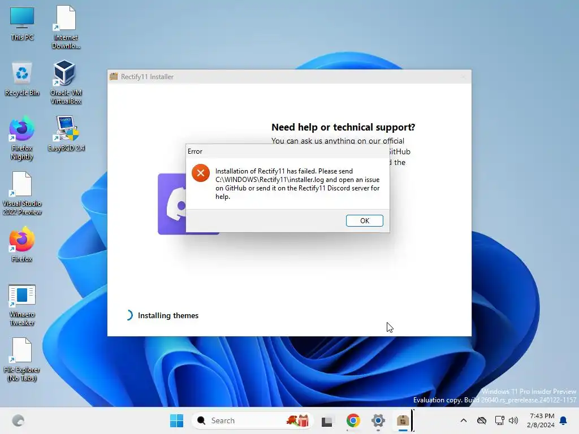Screen dimensions: 579x434
Task: Click the 'Installing themes' status text
Action: click(x=168, y=315)
